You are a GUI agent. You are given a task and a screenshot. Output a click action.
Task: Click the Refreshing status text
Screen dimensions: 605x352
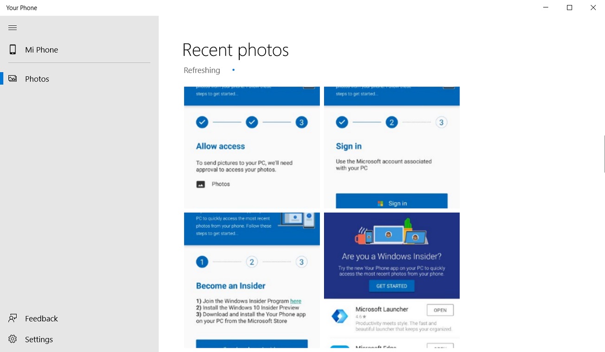point(202,70)
